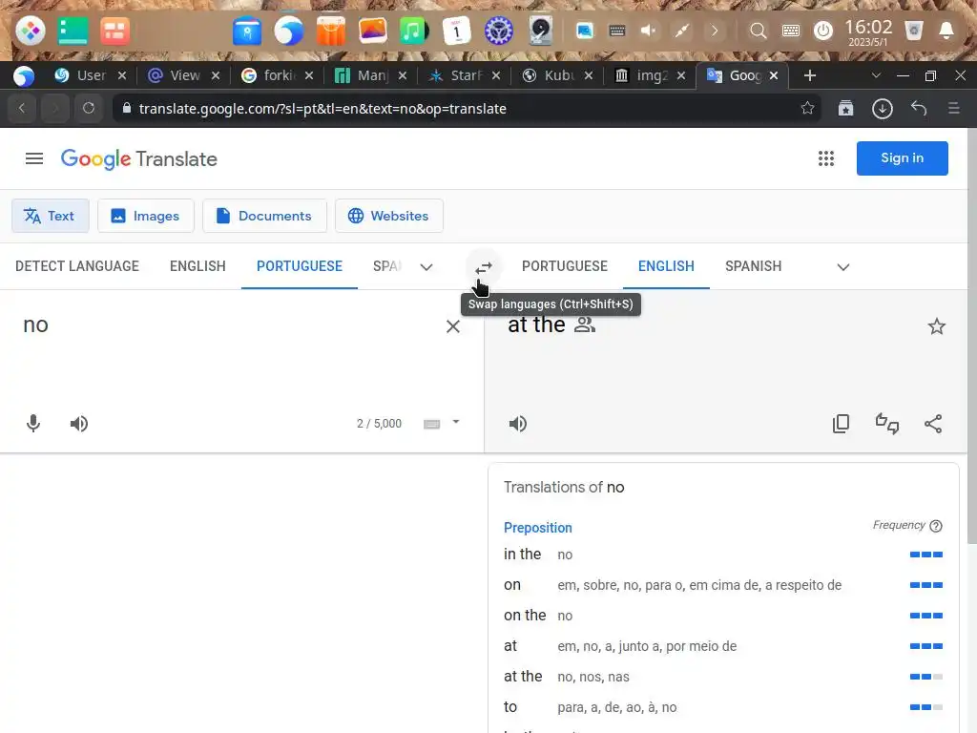This screenshot has height=733, width=977.
Task: Toggle the virtual keyboard icon in source box
Action: click(432, 424)
